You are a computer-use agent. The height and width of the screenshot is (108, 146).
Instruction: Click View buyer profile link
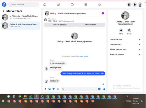(x=82, y=56)
